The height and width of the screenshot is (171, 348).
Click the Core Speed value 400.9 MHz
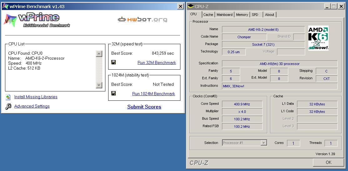pos(242,104)
